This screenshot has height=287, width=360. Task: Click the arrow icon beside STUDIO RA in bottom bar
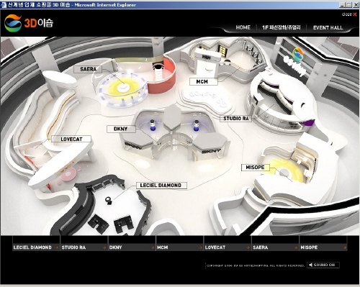tap(104, 247)
